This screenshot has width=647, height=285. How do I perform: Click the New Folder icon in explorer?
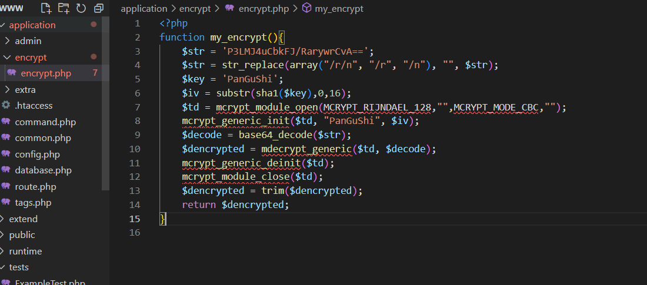tap(64, 8)
